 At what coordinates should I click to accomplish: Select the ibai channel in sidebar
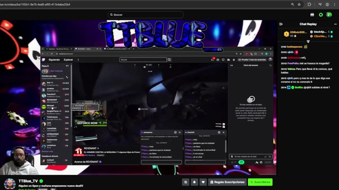pos(55,84)
